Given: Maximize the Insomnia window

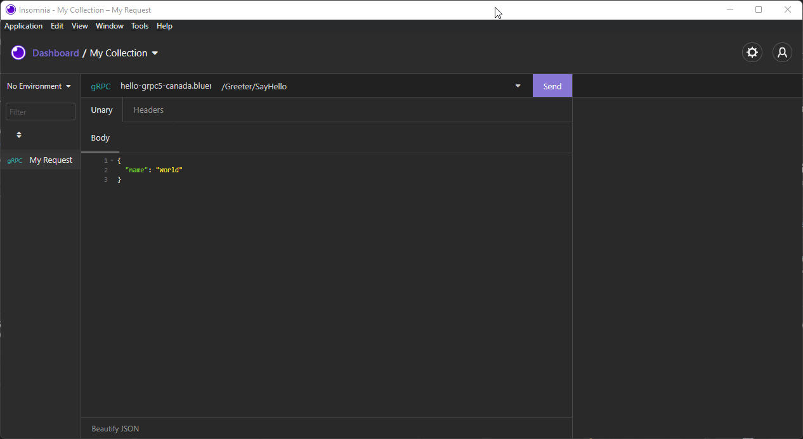Looking at the screenshot, I should [759, 10].
